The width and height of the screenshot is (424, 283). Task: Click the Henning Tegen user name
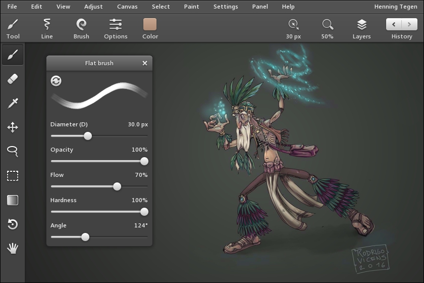click(x=396, y=7)
